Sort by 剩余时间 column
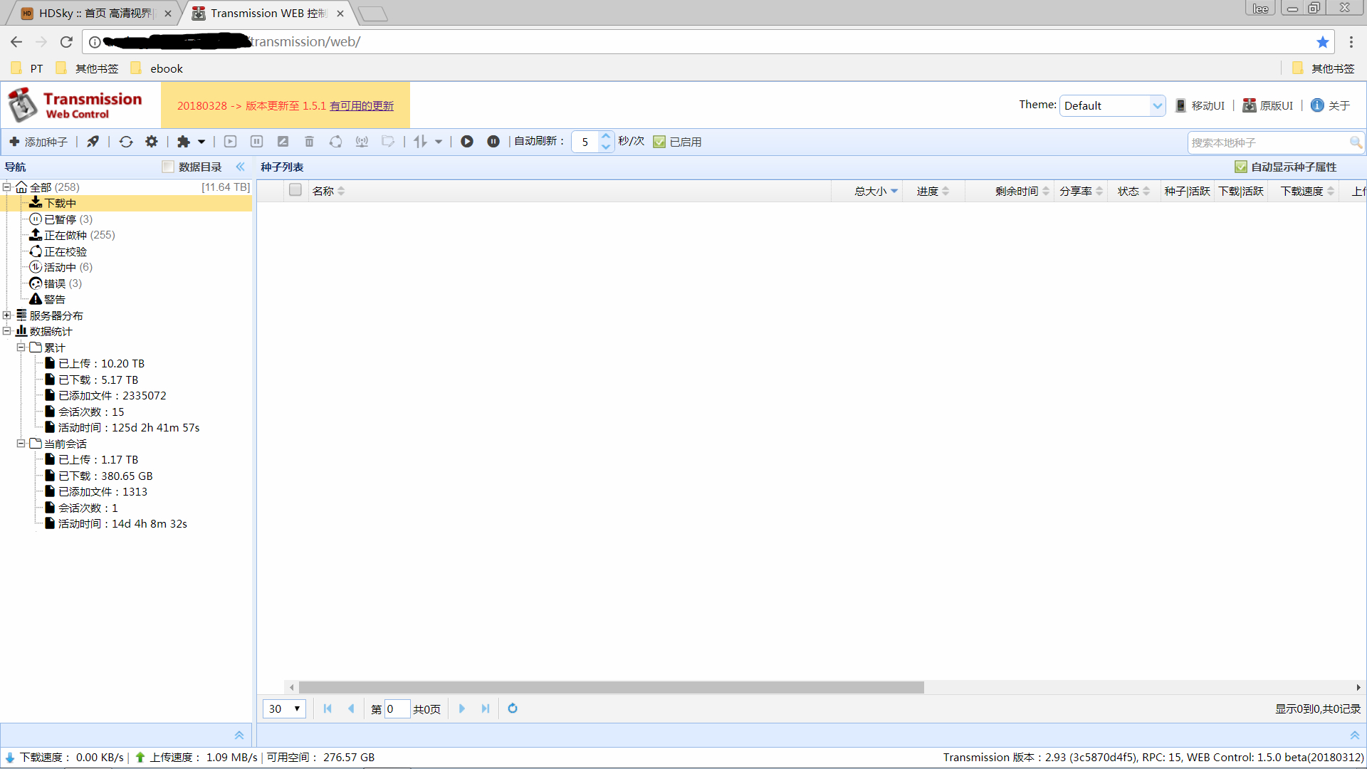1367x769 pixels. (x=1022, y=191)
